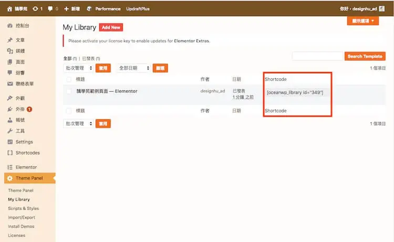The height and width of the screenshot is (242, 394).
Task: Click the Elementor label in sidebar
Action: click(x=26, y=167)
